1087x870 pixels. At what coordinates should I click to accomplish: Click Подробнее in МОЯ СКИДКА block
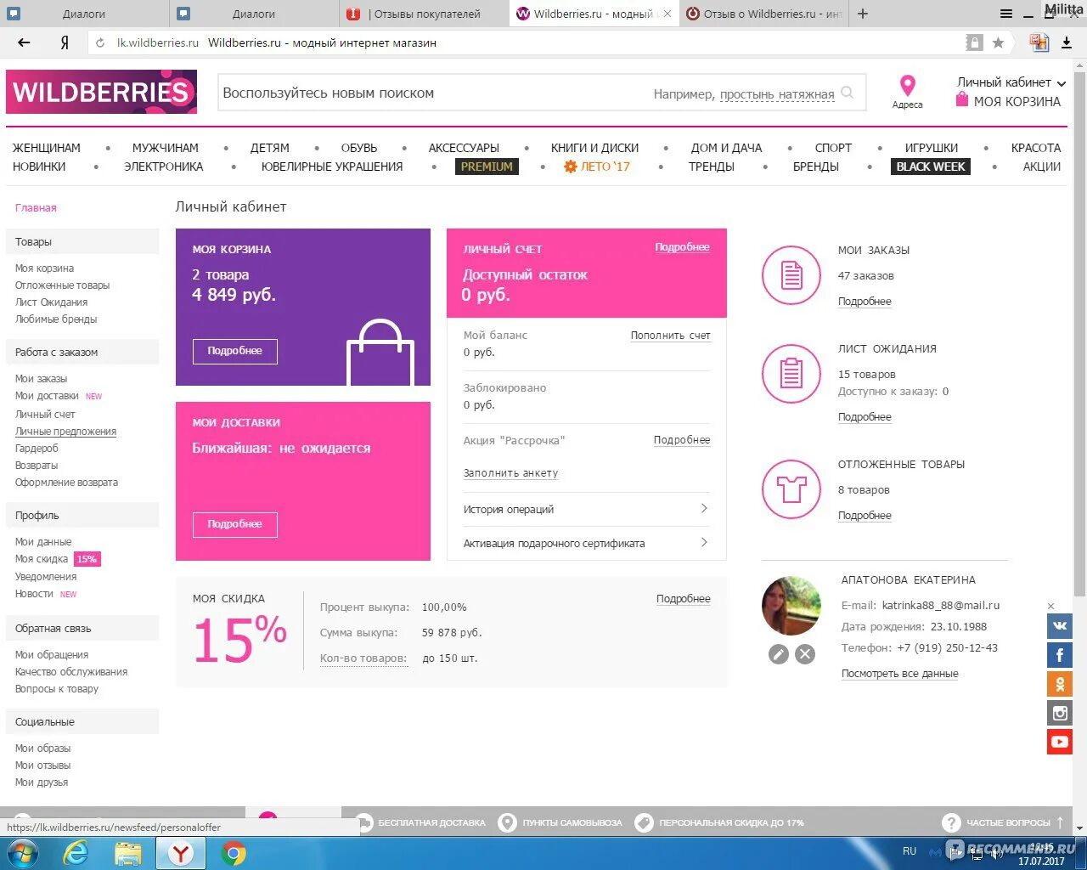[684, 599]
